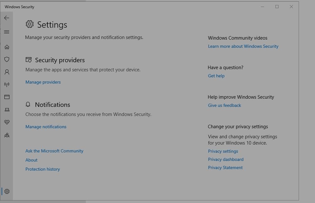Open the Privacy dashboard link

click(226, 159)
